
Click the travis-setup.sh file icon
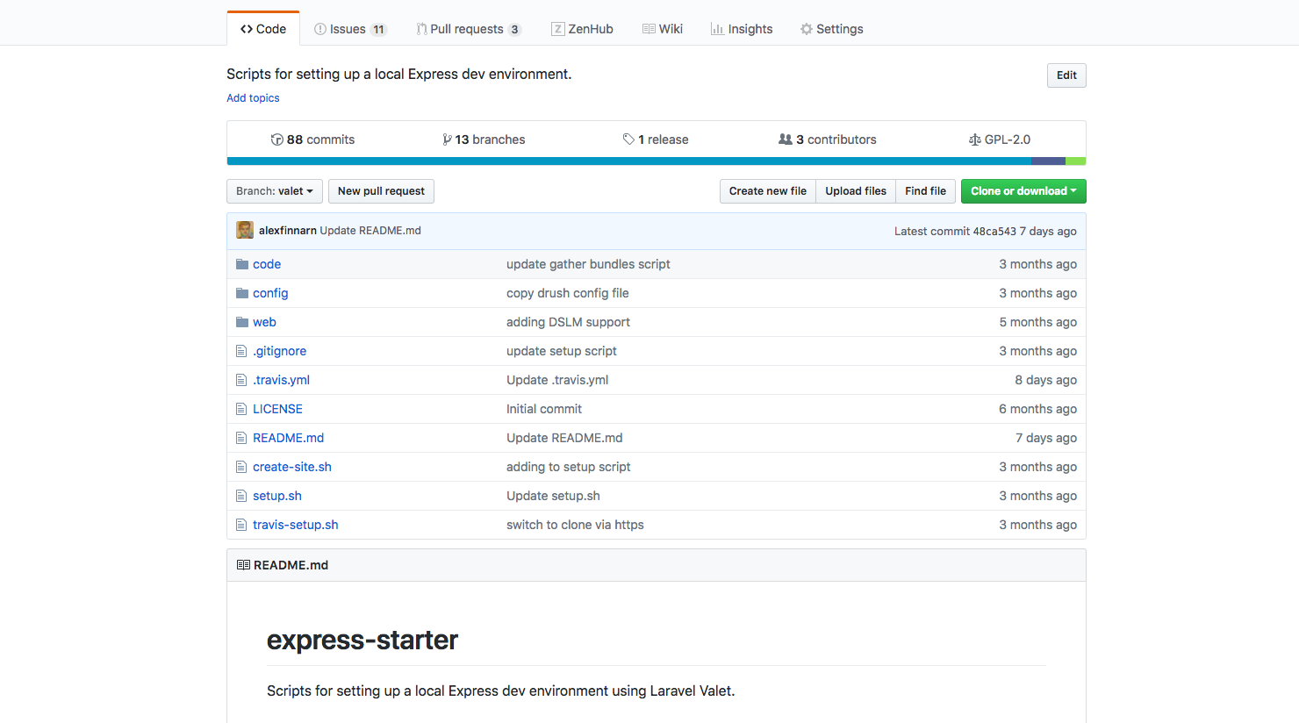(x=241, y=525)
